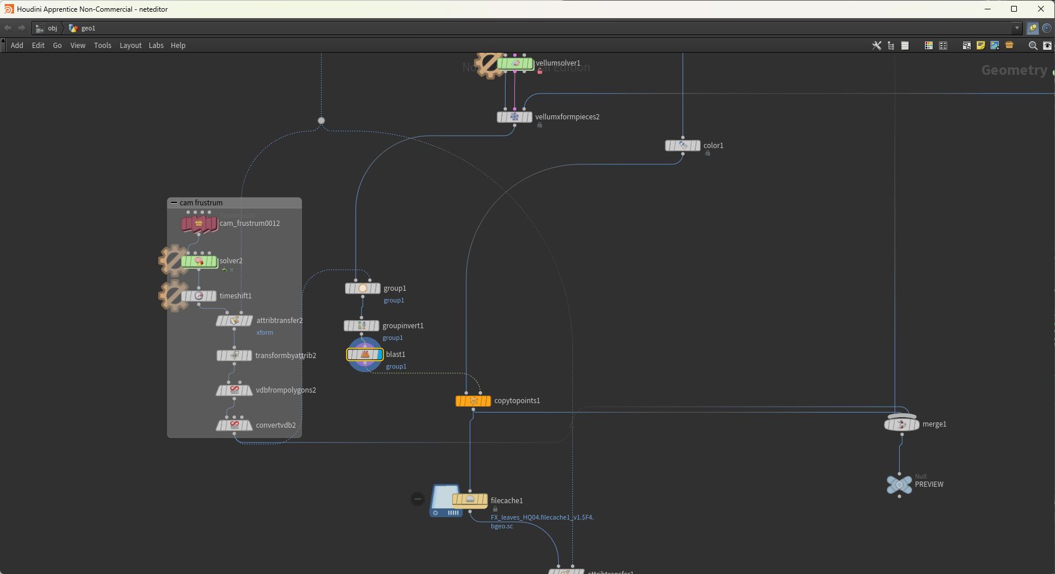This screenshot has height=574, width=1055.
Task: Select the copytopoints1 node
Action: 473,401
